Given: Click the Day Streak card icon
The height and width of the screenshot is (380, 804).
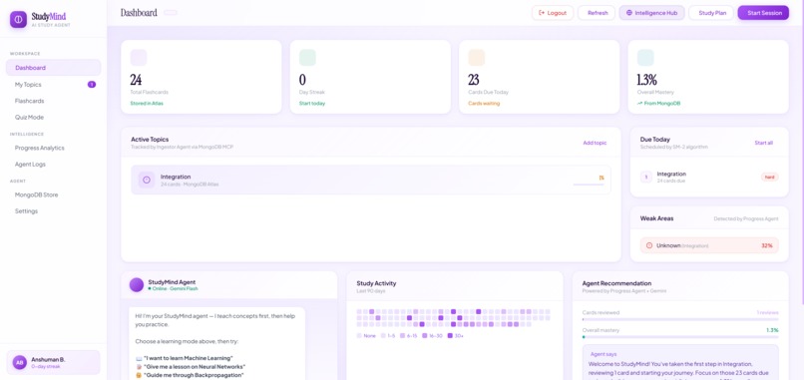Looking at the screenshot, I should click(x=307, y=58).
